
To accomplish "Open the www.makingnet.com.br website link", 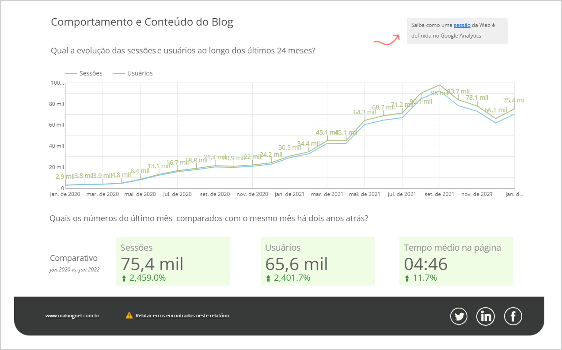I will pos(72,316).
